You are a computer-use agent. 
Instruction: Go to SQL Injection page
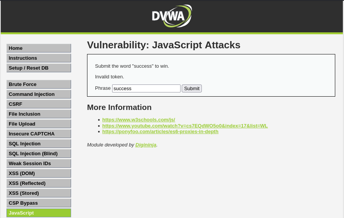pyautogui.click(x=38, y=144)
